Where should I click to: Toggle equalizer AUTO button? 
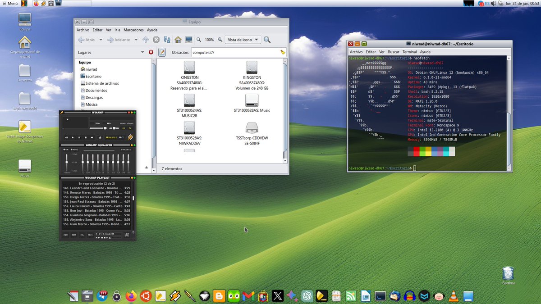point(74,150)
